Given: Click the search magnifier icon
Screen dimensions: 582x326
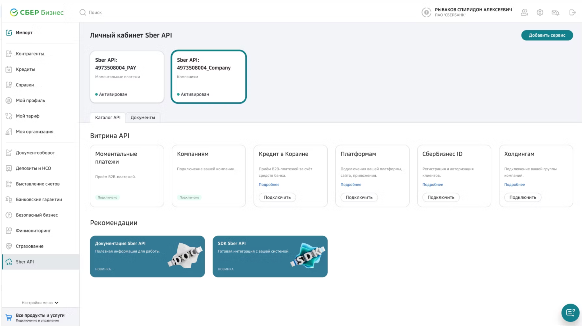Looking at the screenshot, I should (x=83, y=12).
